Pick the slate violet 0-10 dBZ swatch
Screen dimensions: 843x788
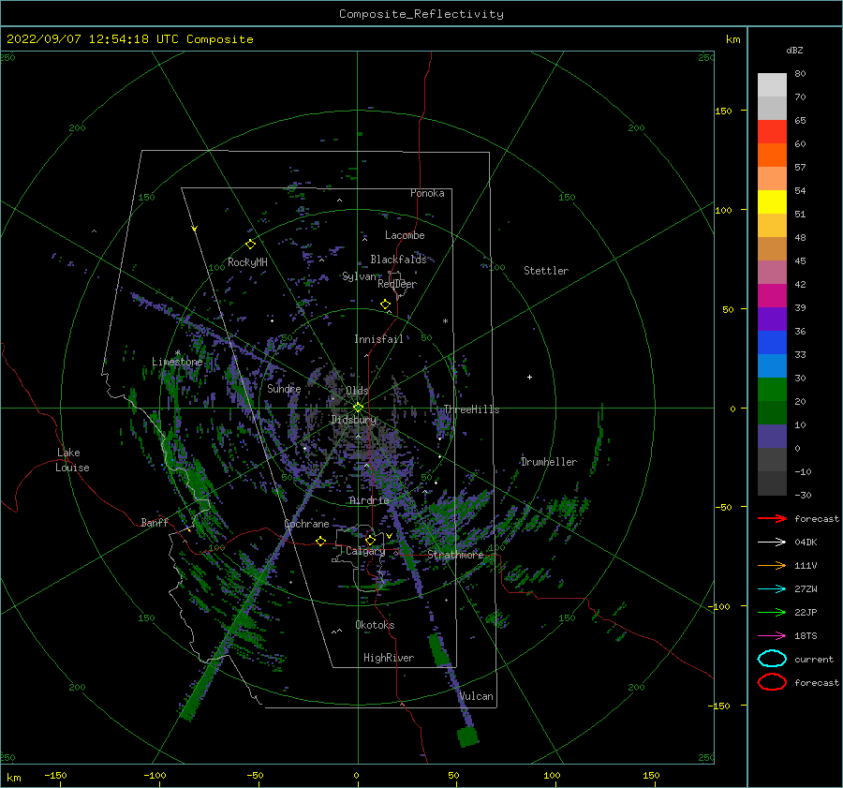tap(772, 437)
